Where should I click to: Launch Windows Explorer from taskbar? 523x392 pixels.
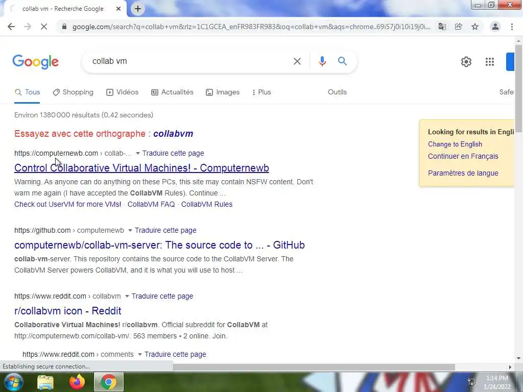coord(45,382)
